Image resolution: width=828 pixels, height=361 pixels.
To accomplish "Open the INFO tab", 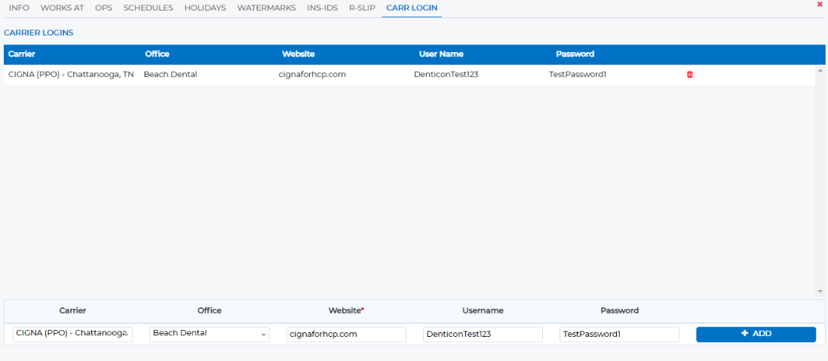I will (x=19, y=8).
